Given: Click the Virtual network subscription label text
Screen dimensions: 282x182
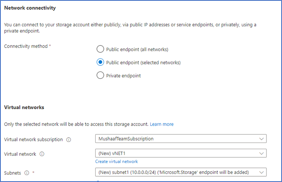Looking at the screenshot, I should tap(33, 140).
